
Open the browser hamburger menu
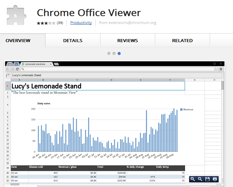coord(221,69)
